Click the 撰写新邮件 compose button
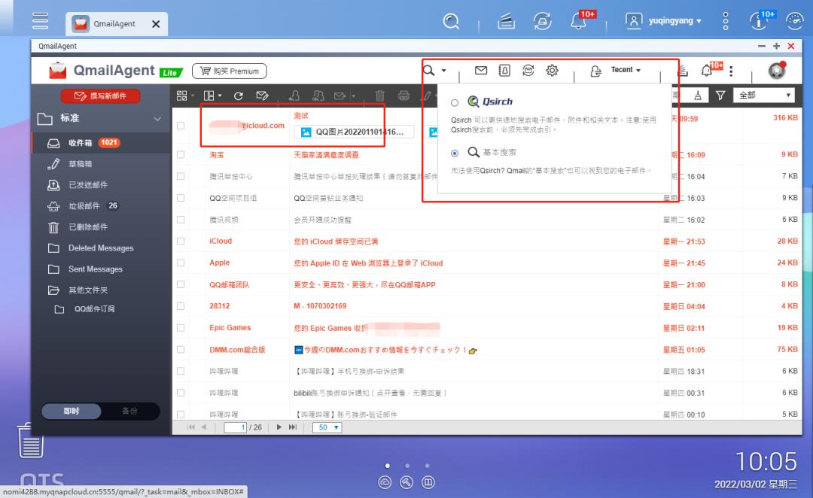The image size is (813, 498). pyautogui.click(x=100, y=96)
